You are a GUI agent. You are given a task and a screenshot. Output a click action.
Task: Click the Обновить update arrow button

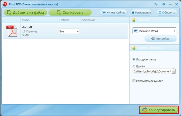point(167,12)
